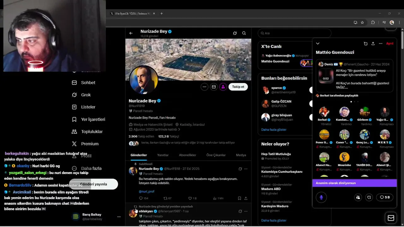Screen dimensions: 404x227
Task: Send a reaction with the heart-plus icon
Action: coord(369,197)
